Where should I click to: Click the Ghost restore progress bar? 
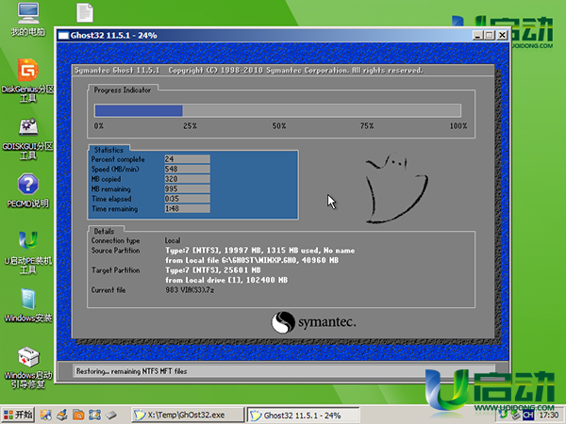(277, 110)
